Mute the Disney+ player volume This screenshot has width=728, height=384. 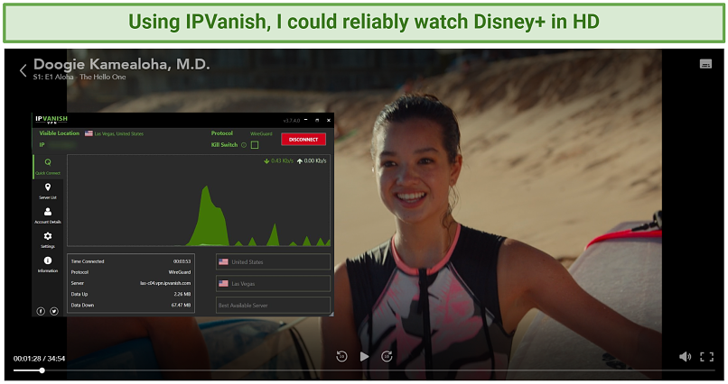coord(685,356)
